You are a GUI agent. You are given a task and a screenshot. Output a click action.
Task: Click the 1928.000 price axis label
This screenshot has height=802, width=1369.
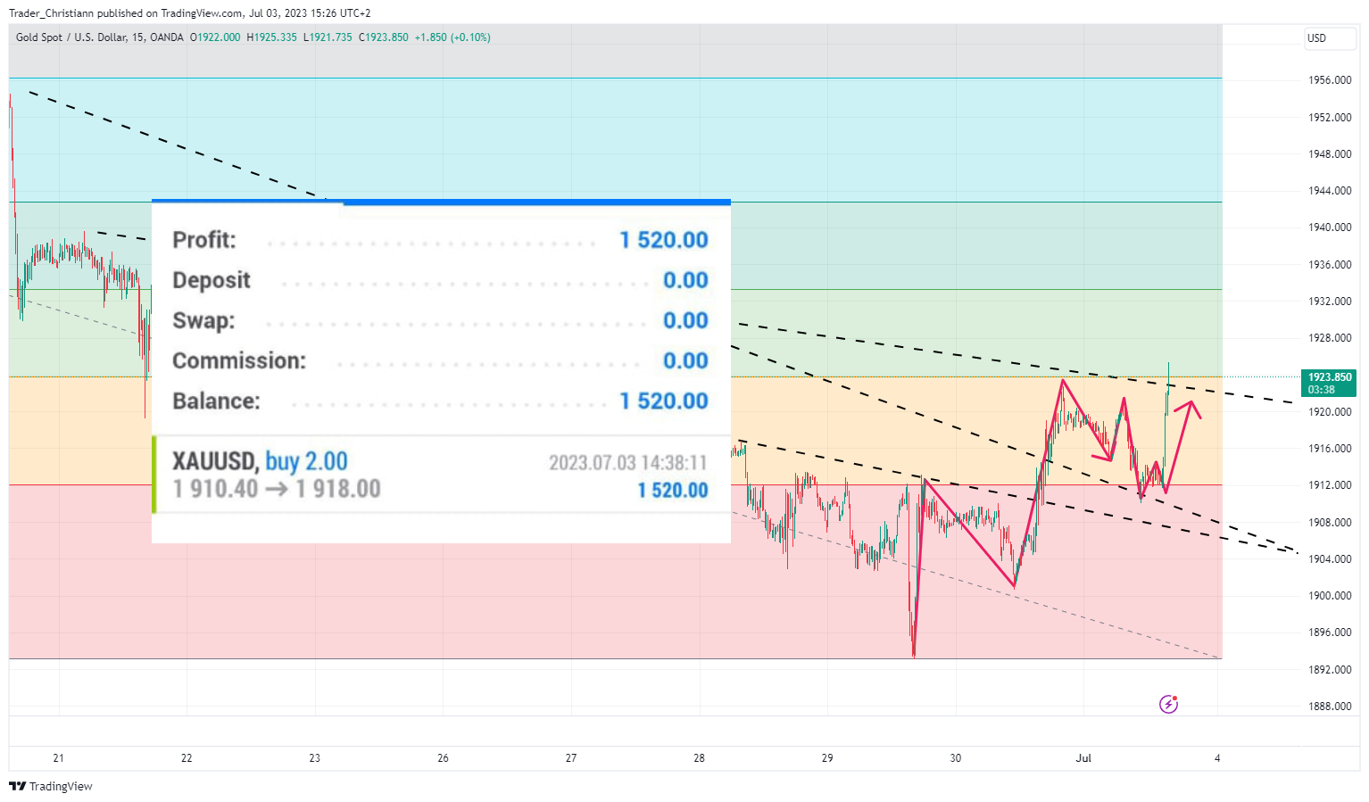coord(1330,338)
